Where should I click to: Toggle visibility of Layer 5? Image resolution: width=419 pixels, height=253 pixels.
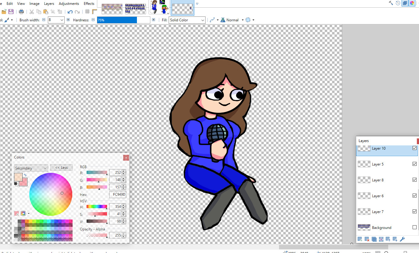414,164
